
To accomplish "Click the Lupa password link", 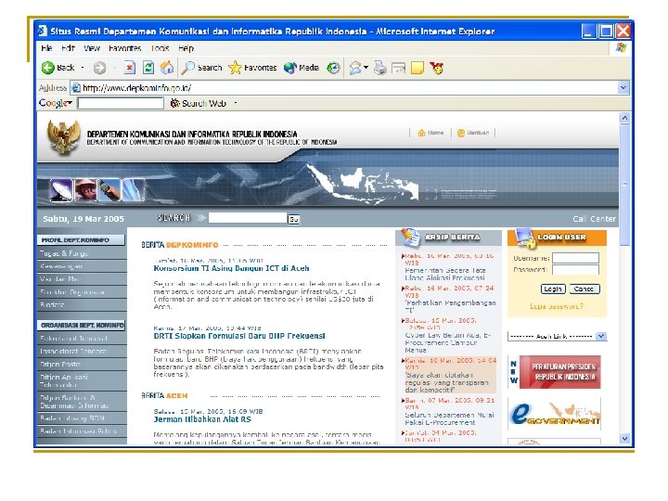I will tap(557, 306).
